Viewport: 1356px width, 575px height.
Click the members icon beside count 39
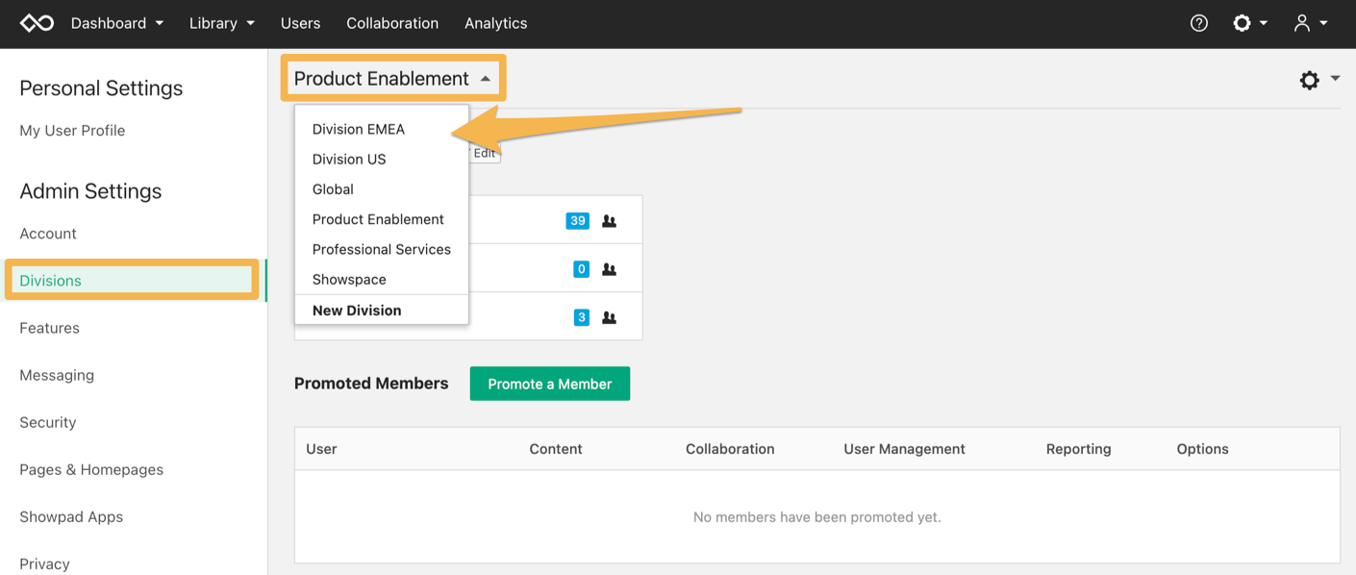(609, 221)
